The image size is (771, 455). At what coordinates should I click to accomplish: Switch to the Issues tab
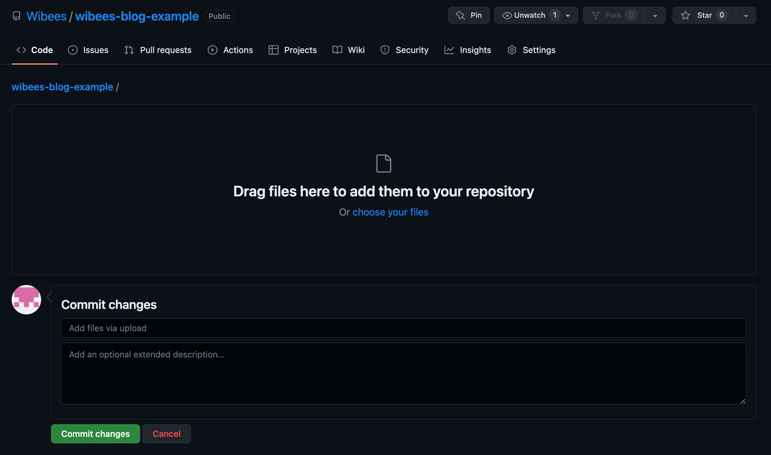coord(88,50)
